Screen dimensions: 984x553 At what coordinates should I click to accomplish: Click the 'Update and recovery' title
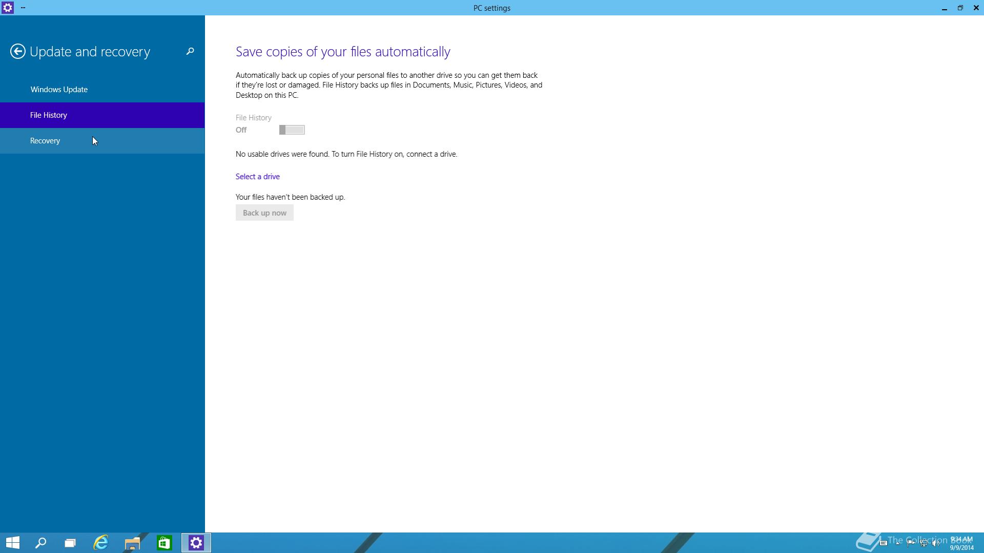(90, 52)
